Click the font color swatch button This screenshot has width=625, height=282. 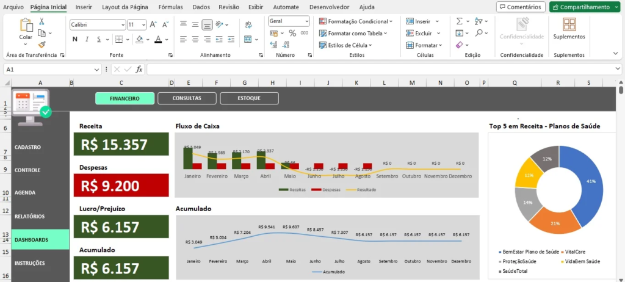tap(159, 40)
